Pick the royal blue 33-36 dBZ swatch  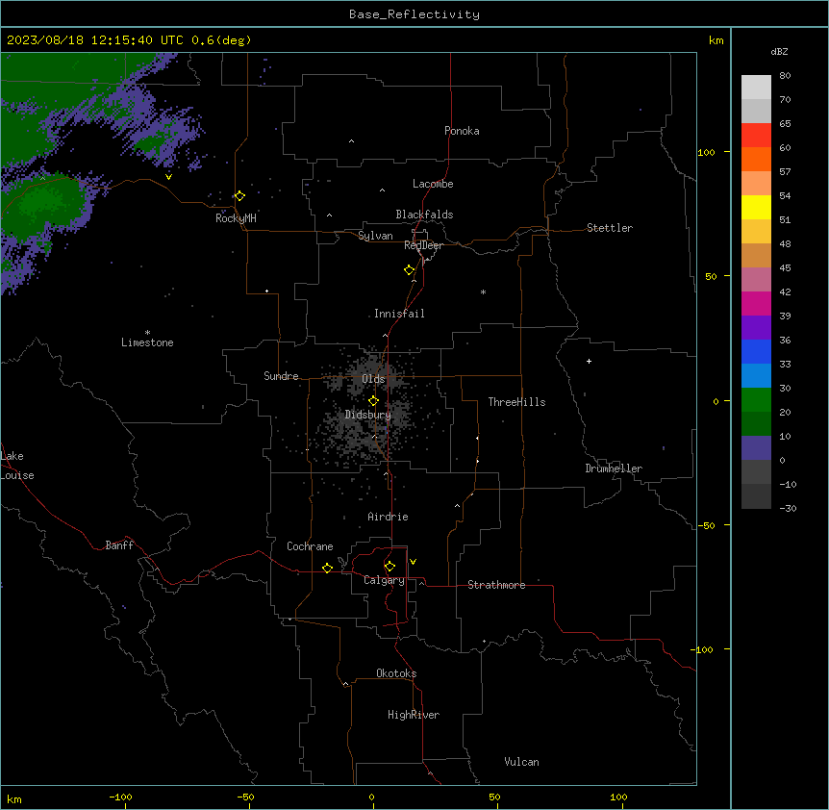[756, 351]
